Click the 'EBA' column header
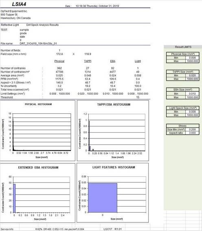The image size is (202, 231). 113,61
